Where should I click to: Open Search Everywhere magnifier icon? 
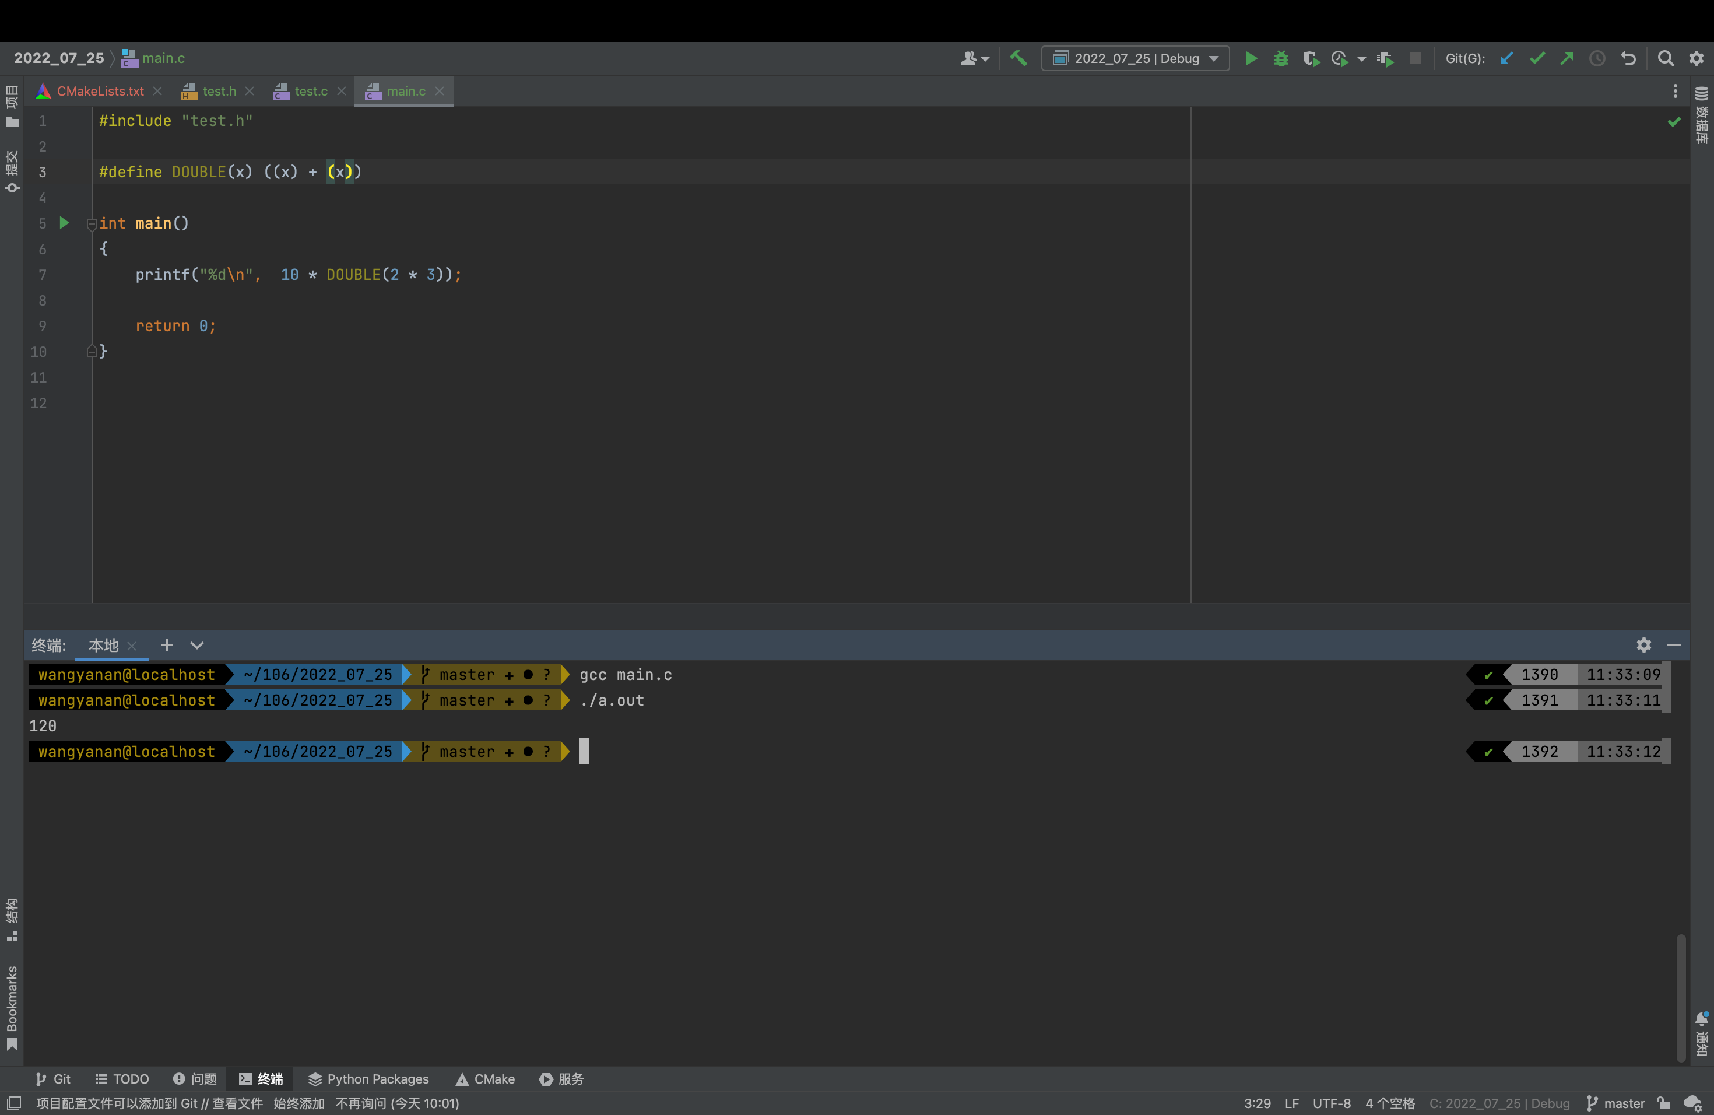[x=1665, y=58]
